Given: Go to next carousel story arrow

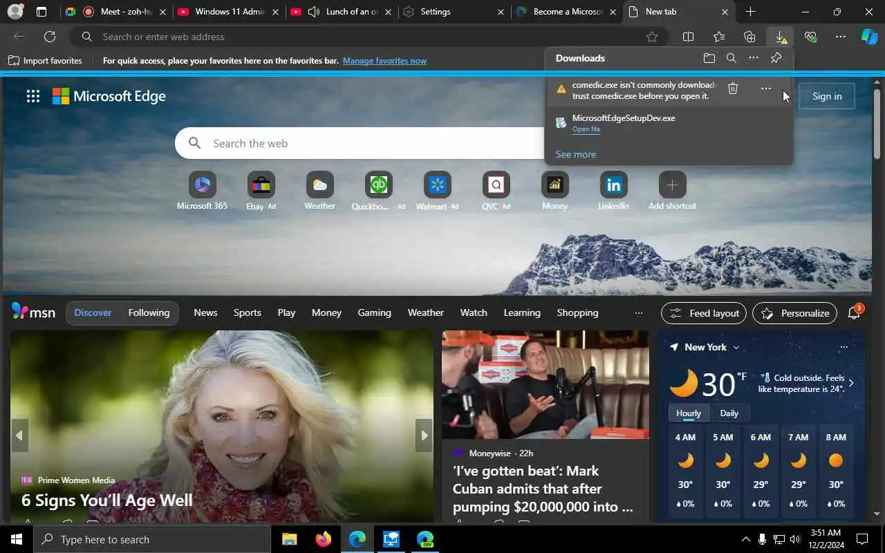Looking at the screenshot, I should point(424,435).
